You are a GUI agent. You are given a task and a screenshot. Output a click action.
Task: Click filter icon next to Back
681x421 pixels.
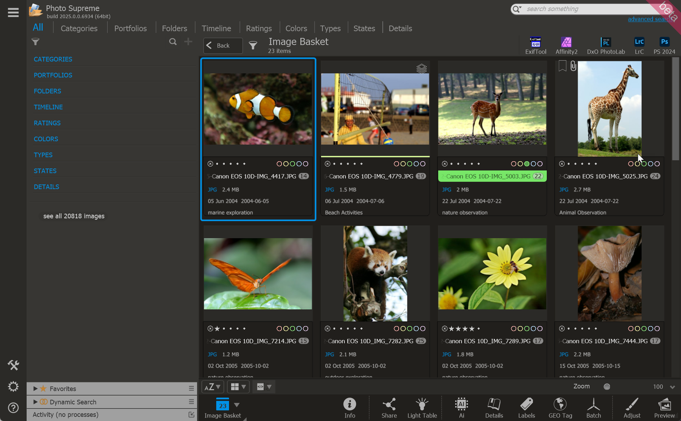pos(253,46)
